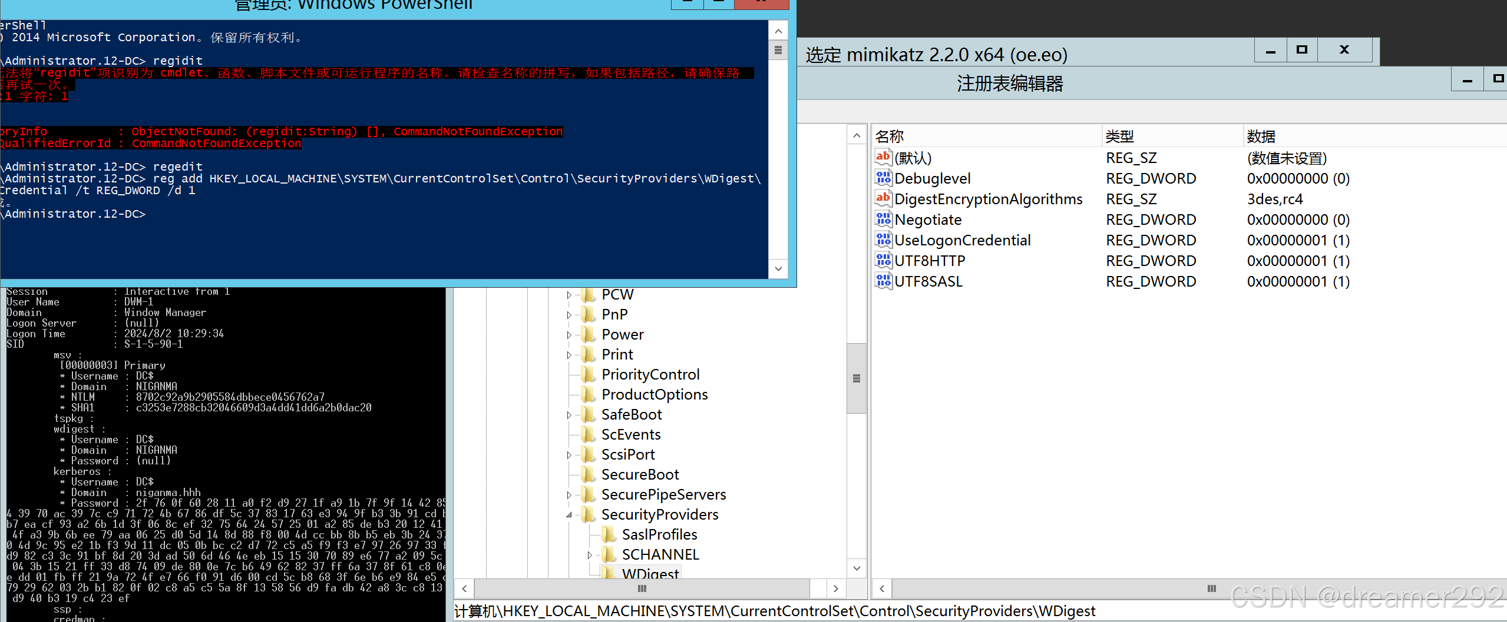The image size is (1507, 622).
Task: Click the PowerShell scrollbar up arrow
Action: click(x=778, y=31)
